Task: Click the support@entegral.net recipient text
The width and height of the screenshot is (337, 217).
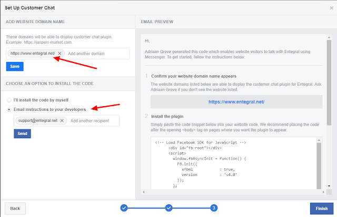Action: [38, 120]
